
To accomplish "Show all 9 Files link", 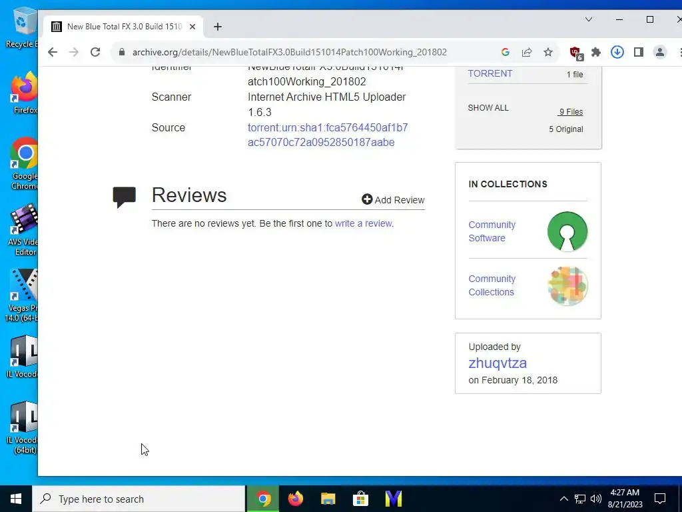I will point(571,112).
